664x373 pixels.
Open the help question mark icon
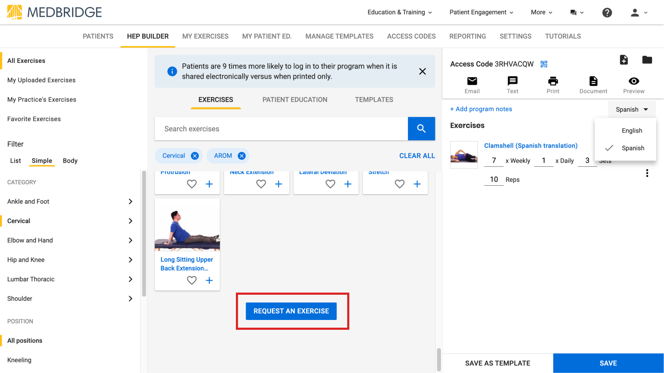pyautogui.click(x=607, y=12)
